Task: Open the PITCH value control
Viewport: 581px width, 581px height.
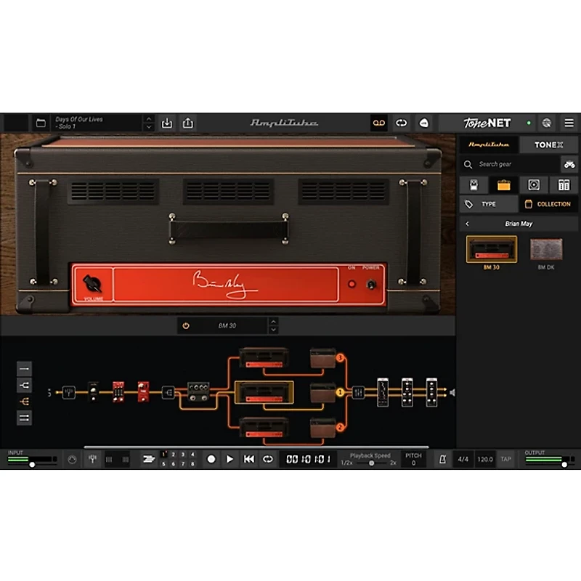Action: (x=413, y=460)
